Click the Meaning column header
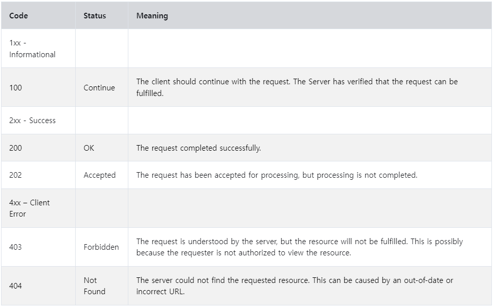495x308 pixels. coord(152,16)
